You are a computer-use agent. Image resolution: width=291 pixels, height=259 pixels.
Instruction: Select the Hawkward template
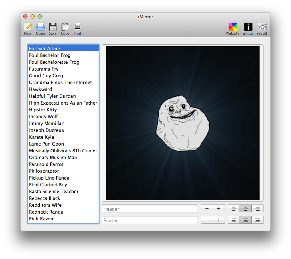[x=63, y=89]
